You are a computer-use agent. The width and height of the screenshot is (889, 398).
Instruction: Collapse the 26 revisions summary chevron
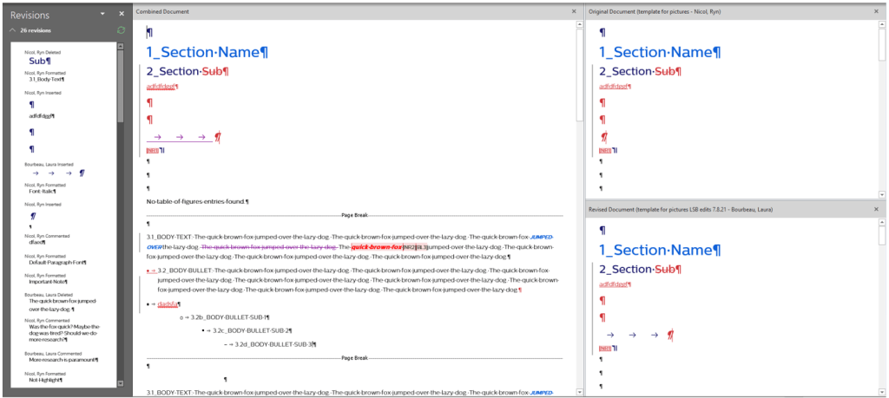[12, 30]
